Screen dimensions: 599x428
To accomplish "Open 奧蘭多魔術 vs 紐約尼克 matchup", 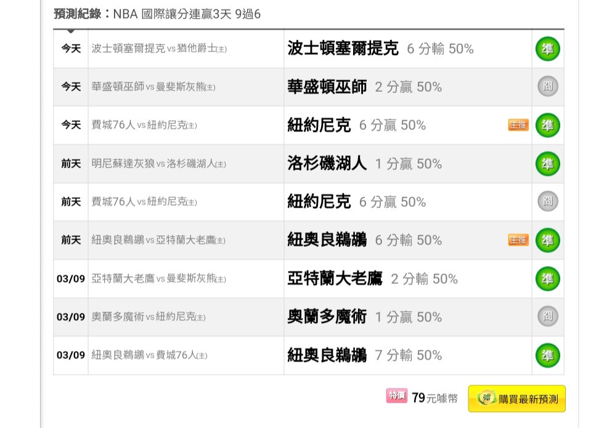I will [149, 317].
